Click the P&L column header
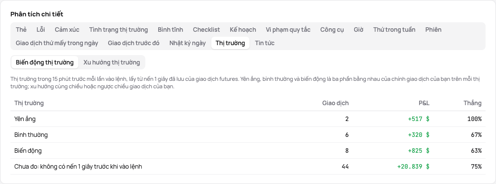 [424, 103]
